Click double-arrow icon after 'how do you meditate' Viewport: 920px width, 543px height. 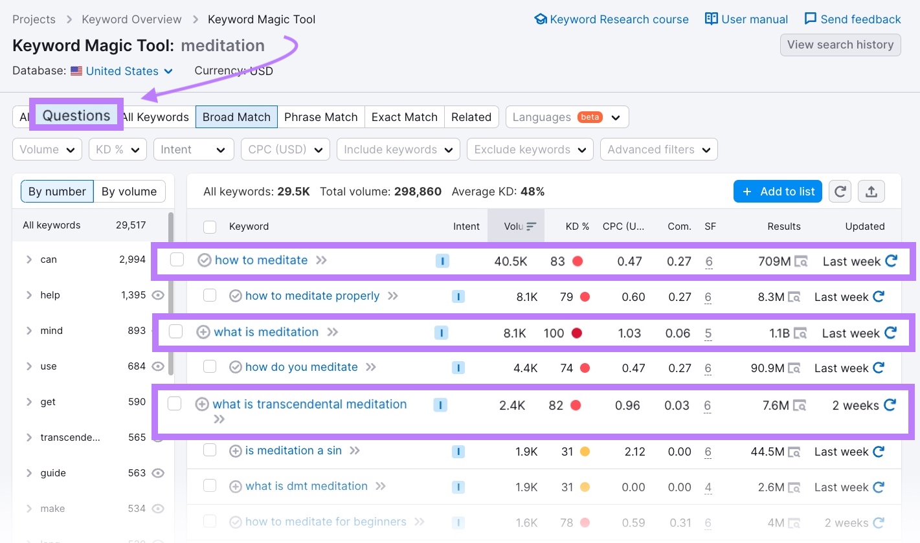click(371, 367)
